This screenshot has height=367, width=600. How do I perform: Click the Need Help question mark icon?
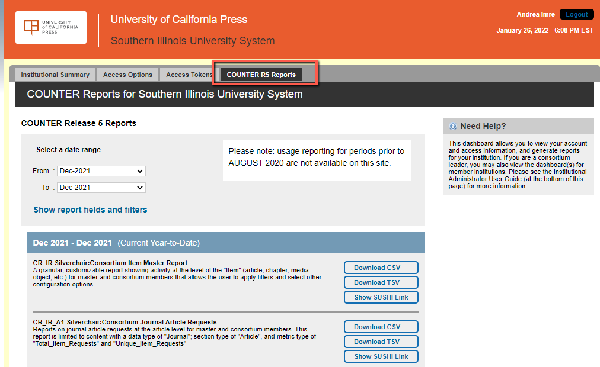(453, 127)
